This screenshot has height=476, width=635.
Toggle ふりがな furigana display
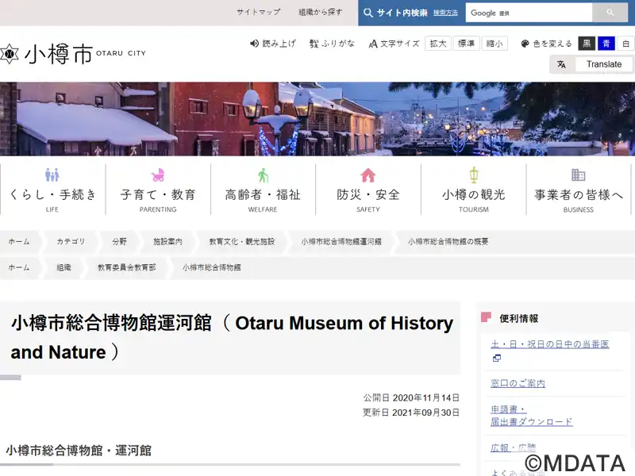pyautogui.click(x=332, y=44)
